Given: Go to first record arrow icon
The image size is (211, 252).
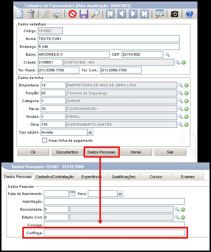Looking at the screenshot, I should (110, 14).
